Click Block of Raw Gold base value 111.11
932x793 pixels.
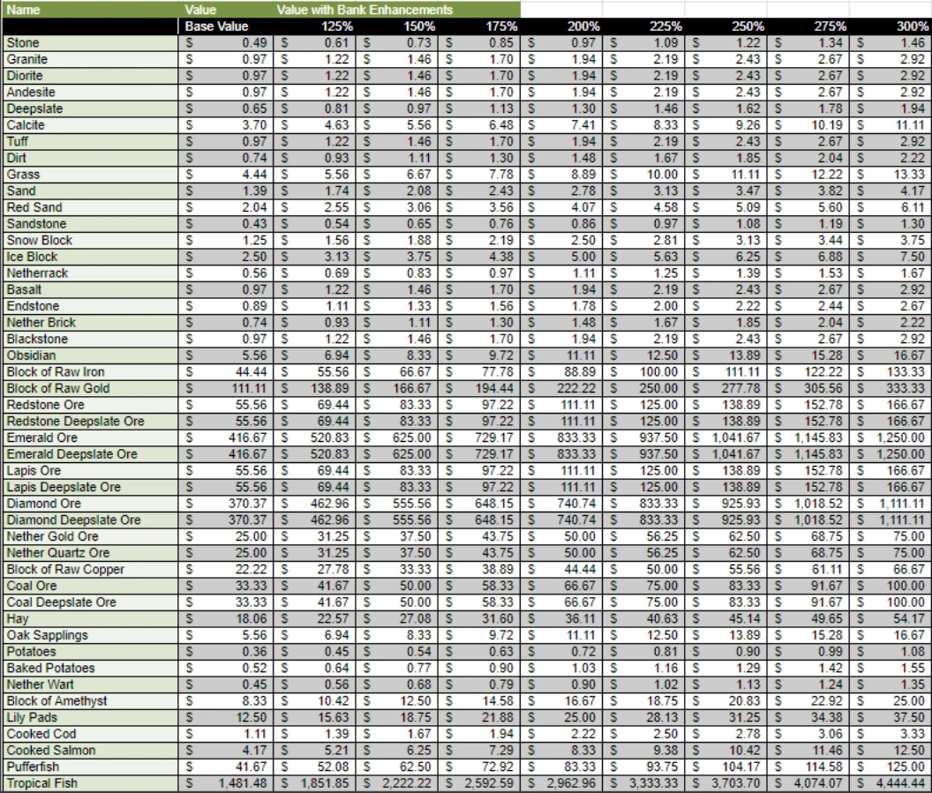click(226, 388)
